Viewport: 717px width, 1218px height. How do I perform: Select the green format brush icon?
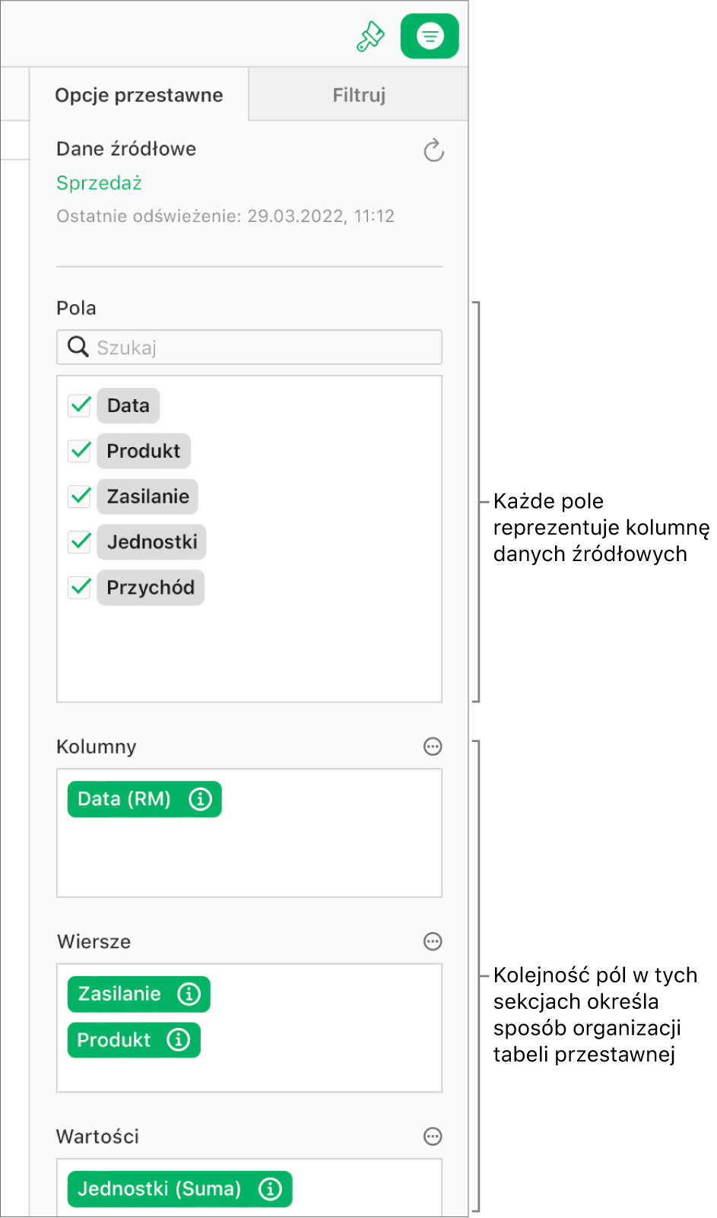pyautogui.click(x=370, y=34)
